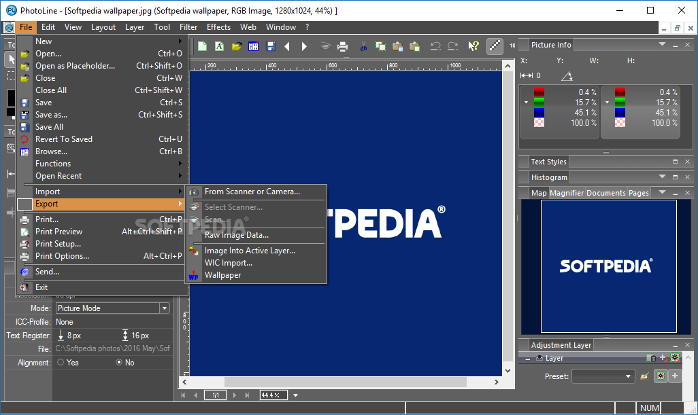Click the page number field 1/1

click(216, 395)
